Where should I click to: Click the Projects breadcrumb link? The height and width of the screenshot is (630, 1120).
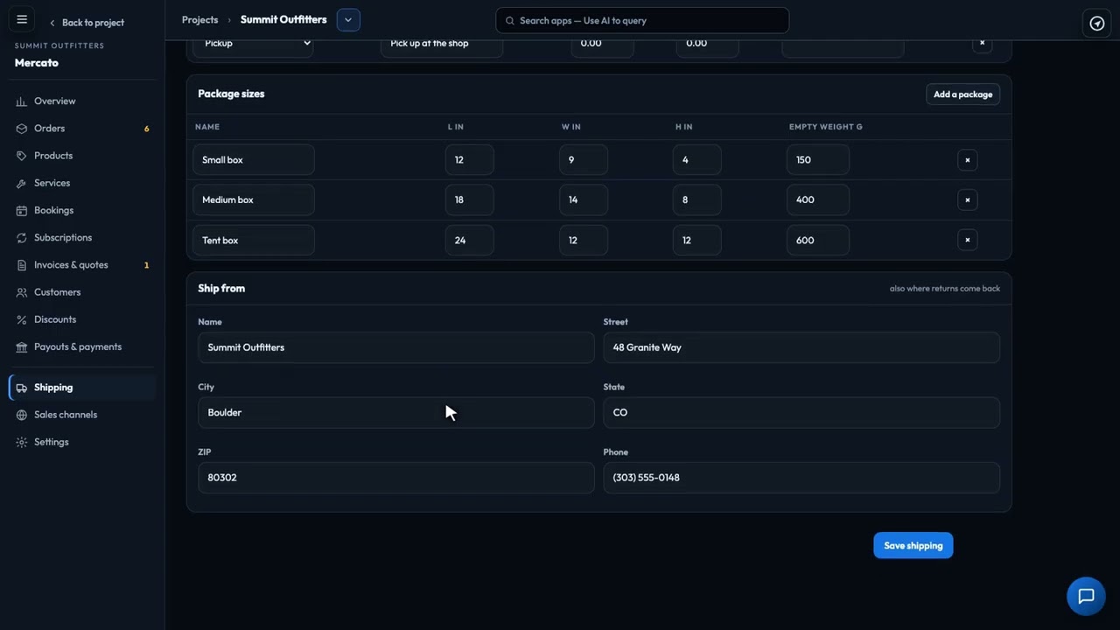pos(199,19)
